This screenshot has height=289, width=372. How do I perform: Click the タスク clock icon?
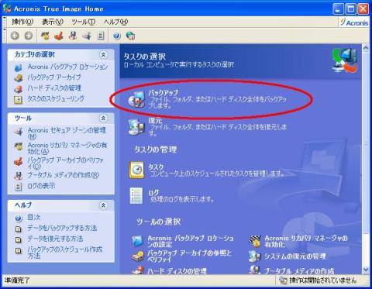(x=136, y=170)
